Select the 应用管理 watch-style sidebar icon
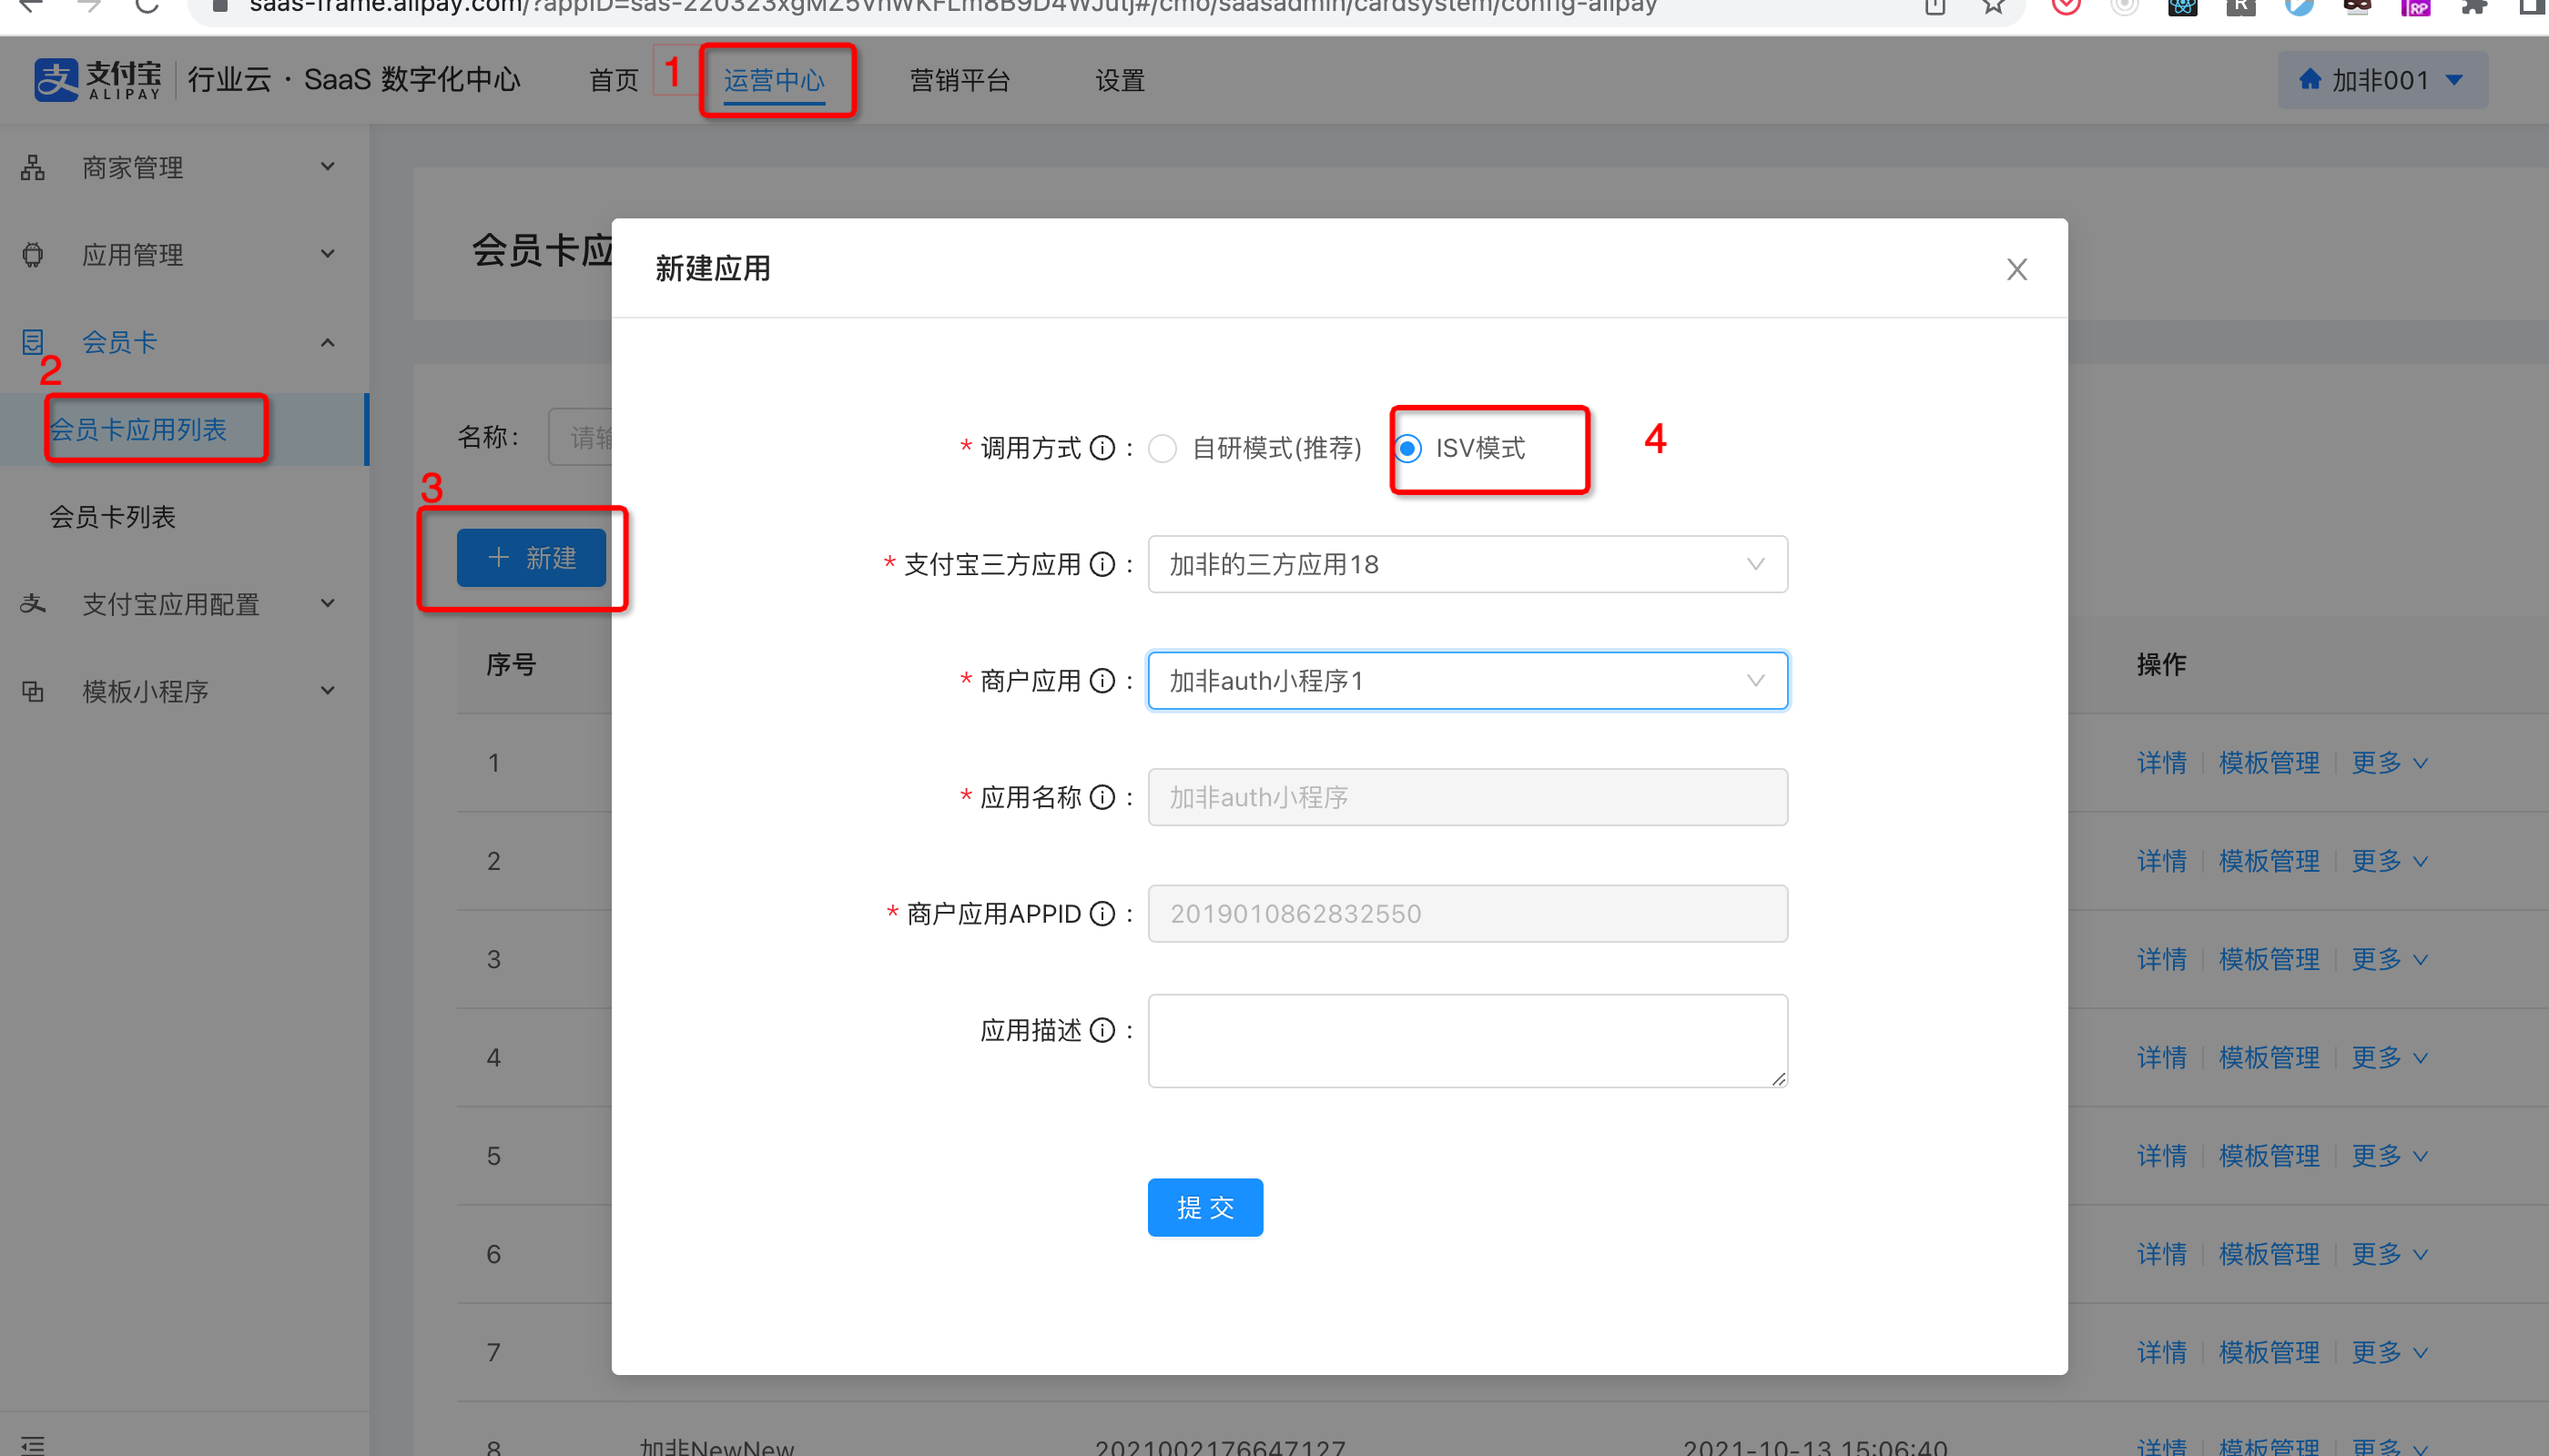This screenshot has width=2549, height=1456. (x=32, y=254)
